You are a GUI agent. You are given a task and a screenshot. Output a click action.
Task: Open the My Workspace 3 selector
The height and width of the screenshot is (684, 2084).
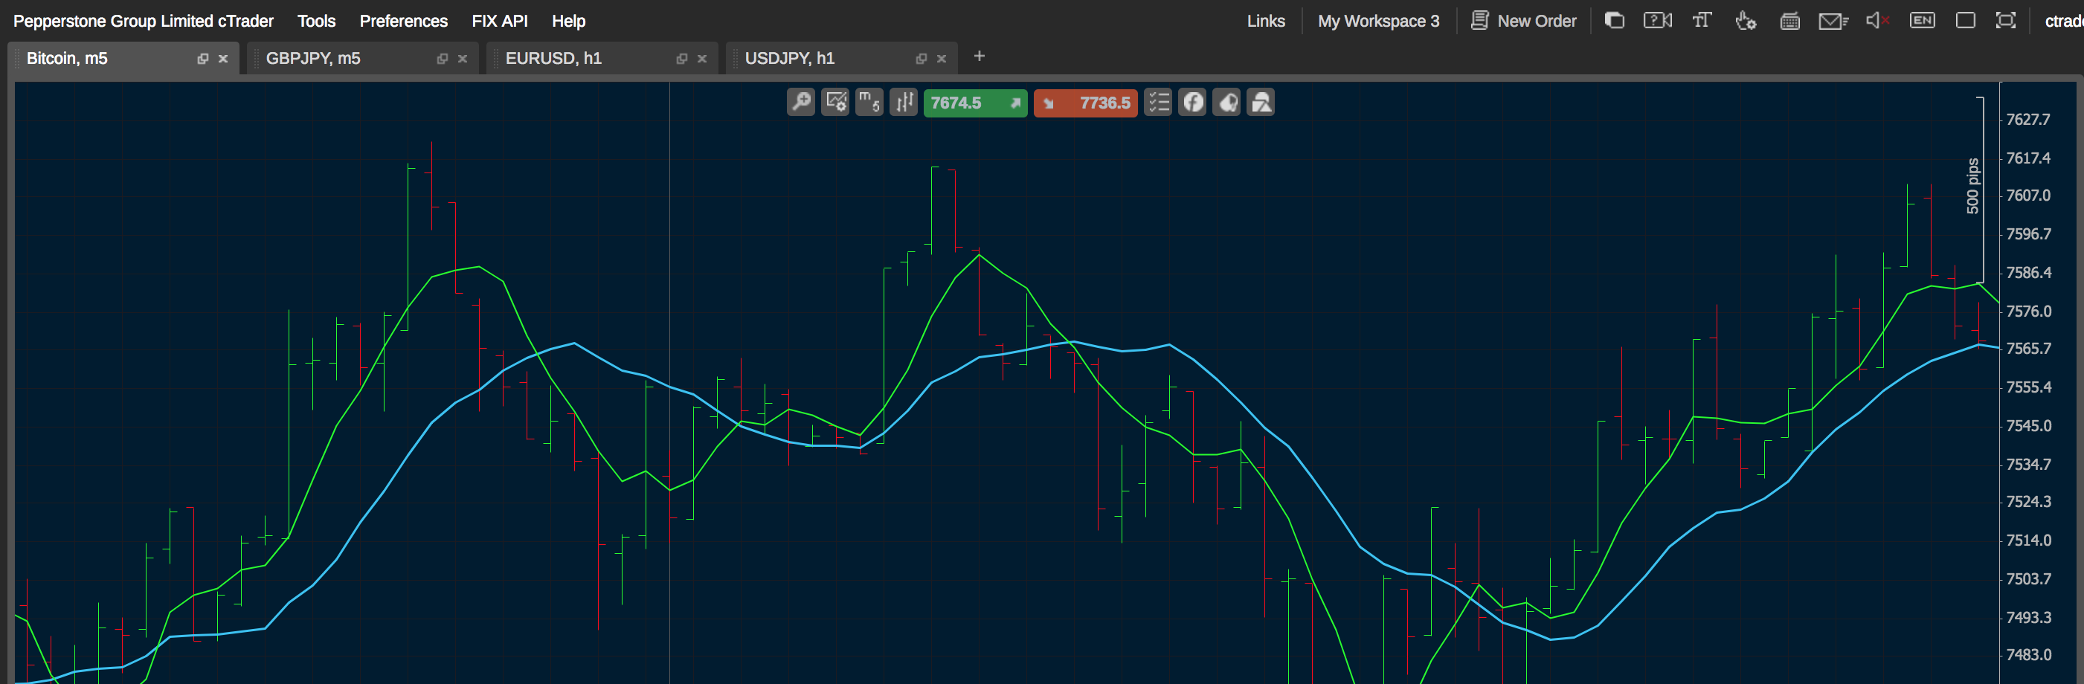[1378, 21]
